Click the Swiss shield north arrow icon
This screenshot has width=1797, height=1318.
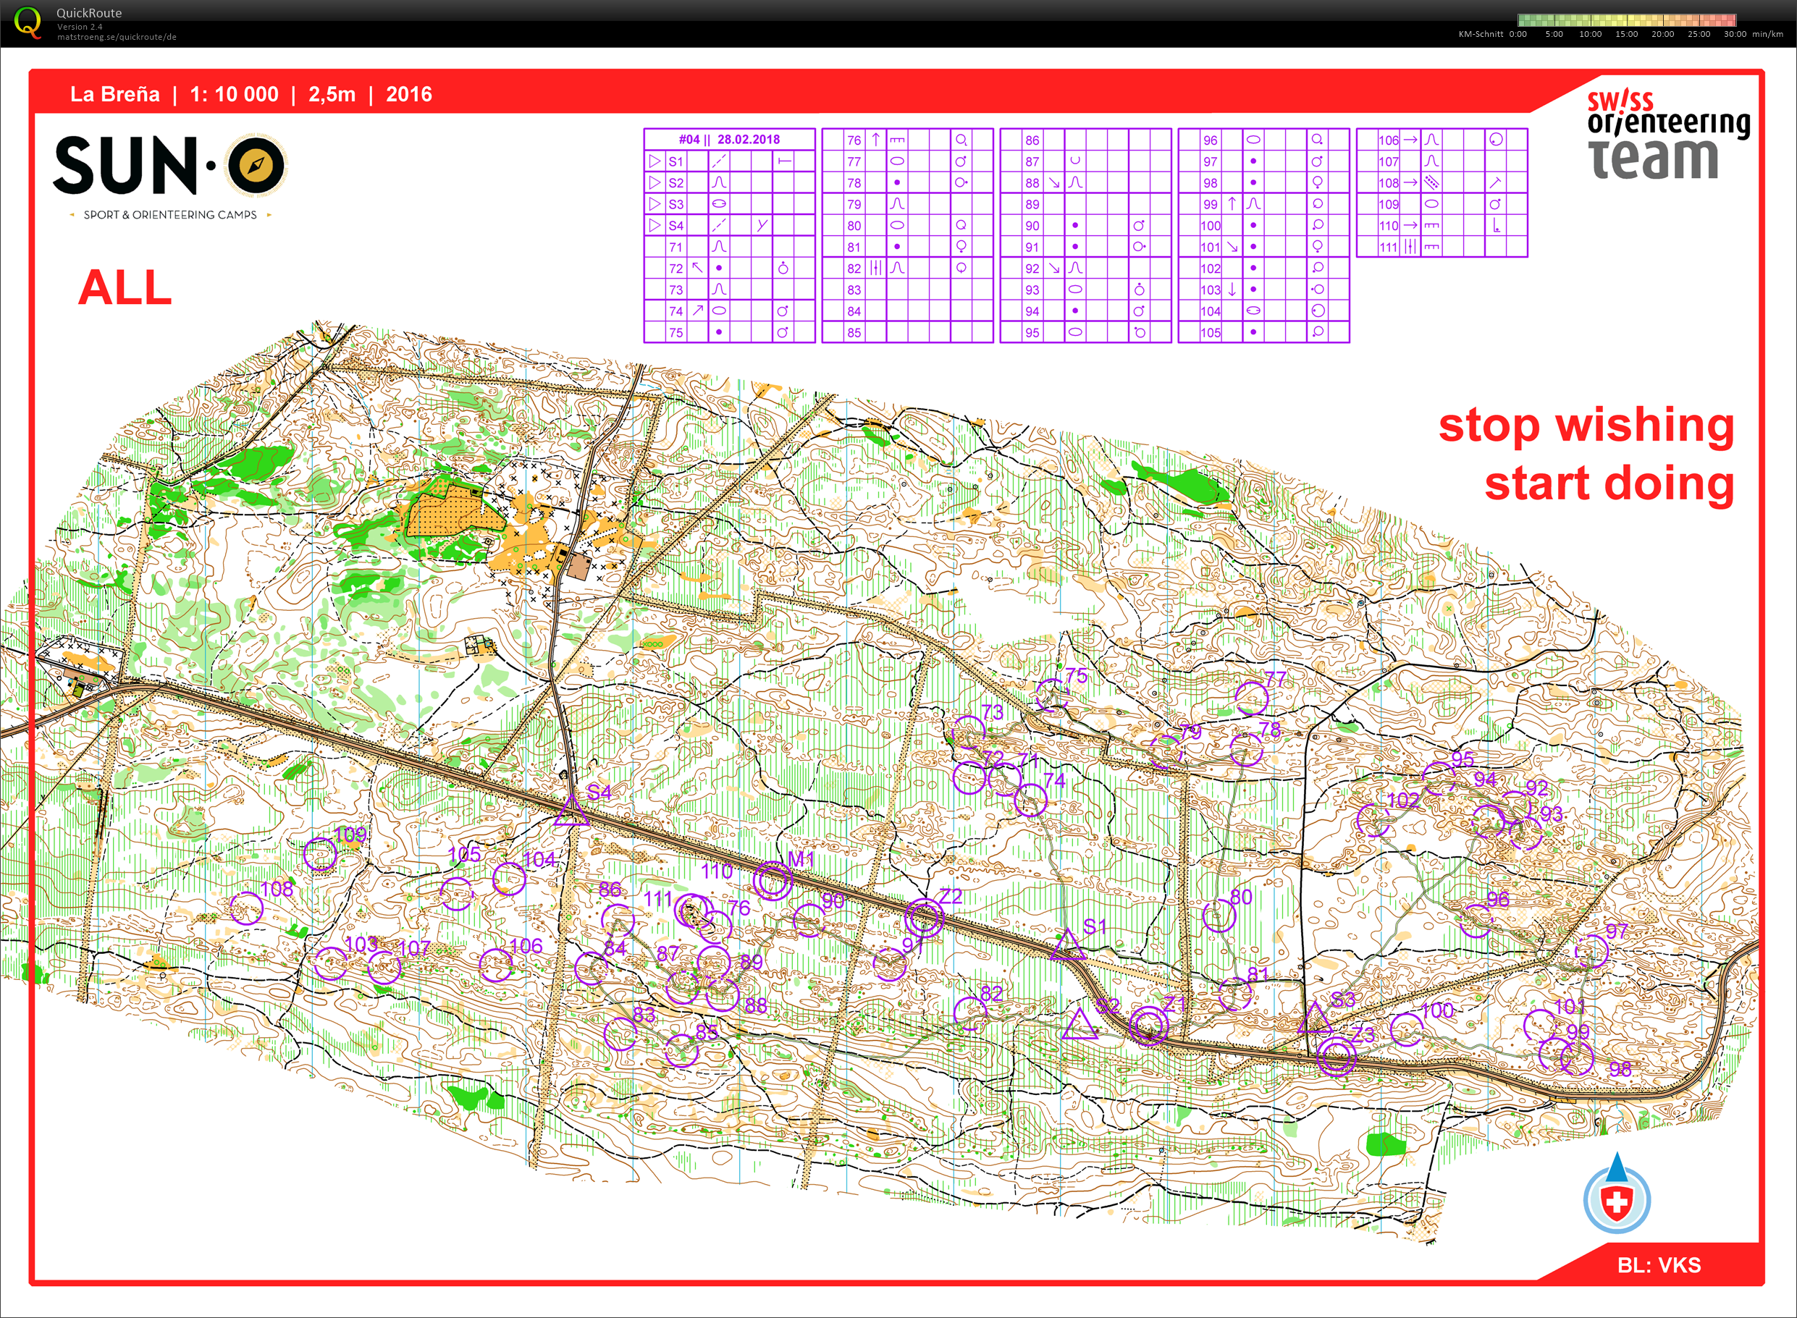[x=1617, y=1199]
